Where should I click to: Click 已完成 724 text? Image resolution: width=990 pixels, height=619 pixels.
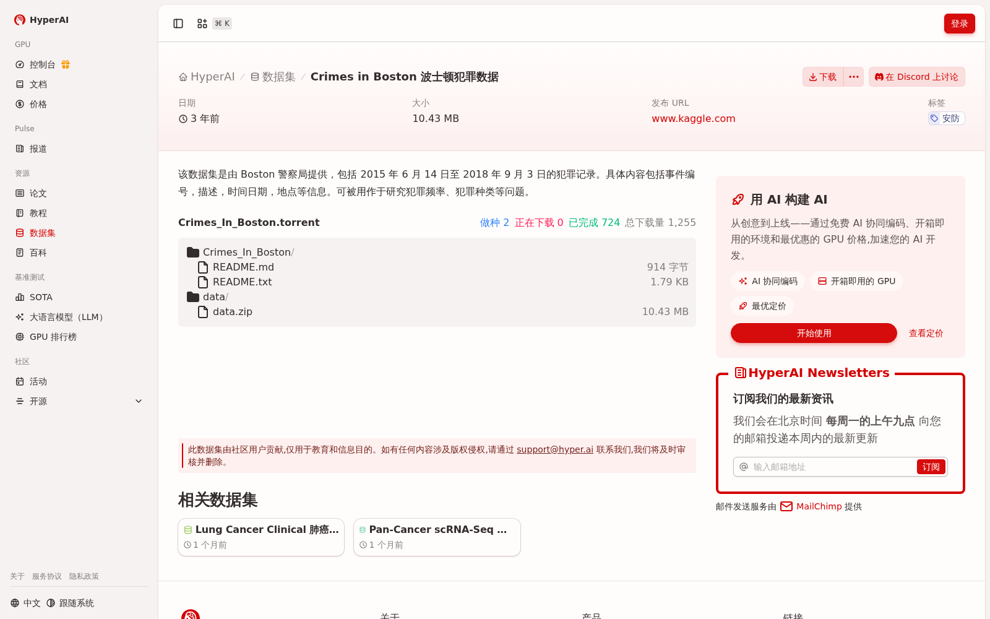594,222
